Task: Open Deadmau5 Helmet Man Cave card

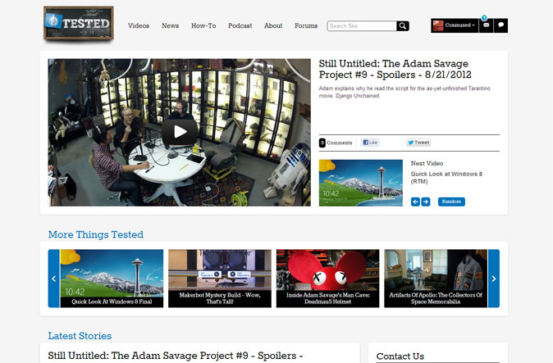Action: point(327,279)
